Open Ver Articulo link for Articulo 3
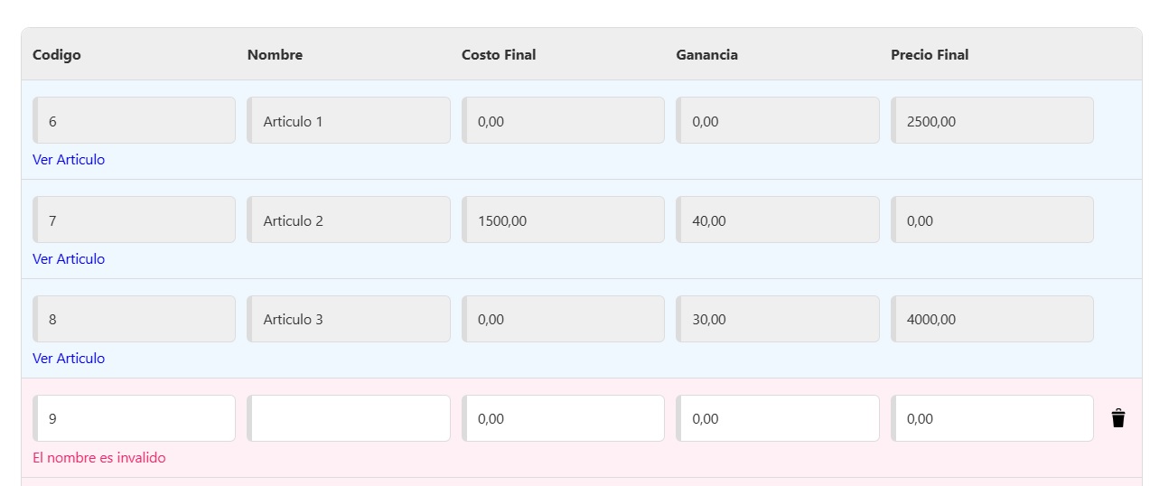 coord(69,359)
